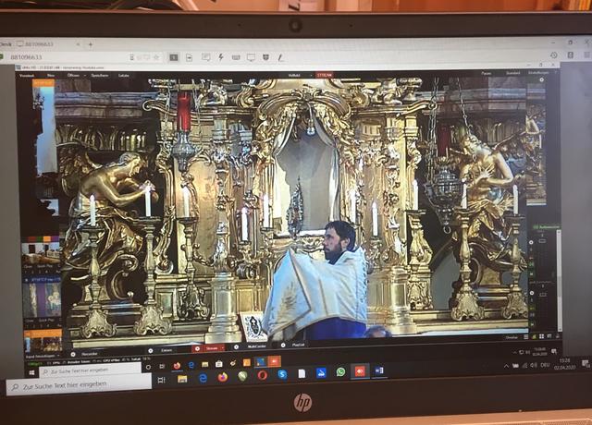Open the Öffnen menu in vMix
Screen dimensions: 592x425
(x=73, y=76)
